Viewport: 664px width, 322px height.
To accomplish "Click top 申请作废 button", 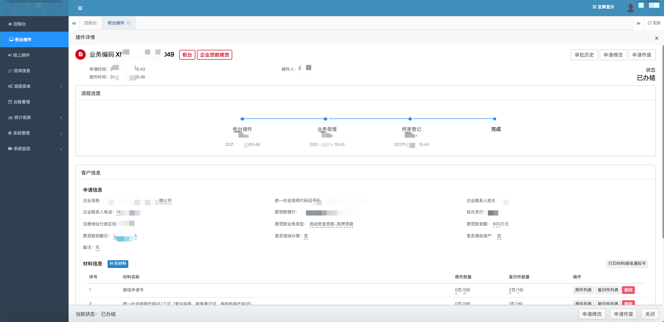I will click(x=642, y=55).
